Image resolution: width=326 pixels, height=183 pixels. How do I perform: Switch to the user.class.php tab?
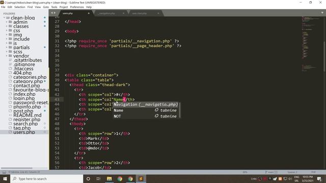pyautogui.click(x=139, y=13)
